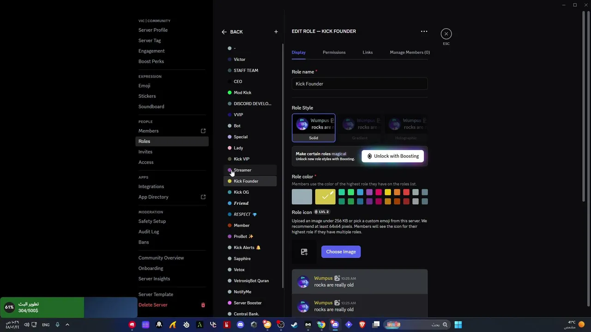Image resolution: width=591 pixels, height=332 pixels.
Task: Select the Server Booster role
Action: [x=250, y=303]
